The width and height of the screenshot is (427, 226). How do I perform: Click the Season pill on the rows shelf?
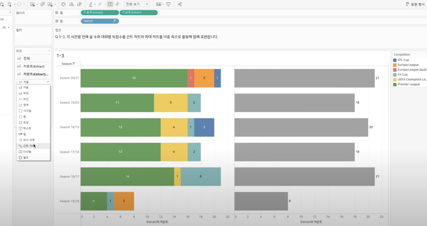pyautogui.click(x=100, y=21)
